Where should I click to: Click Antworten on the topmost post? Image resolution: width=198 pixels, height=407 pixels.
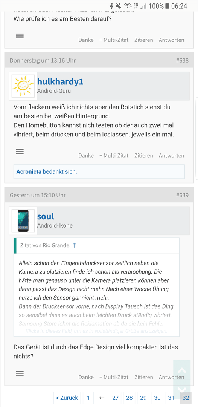pos(171,40)
